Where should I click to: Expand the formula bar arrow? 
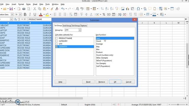[186, 19]
